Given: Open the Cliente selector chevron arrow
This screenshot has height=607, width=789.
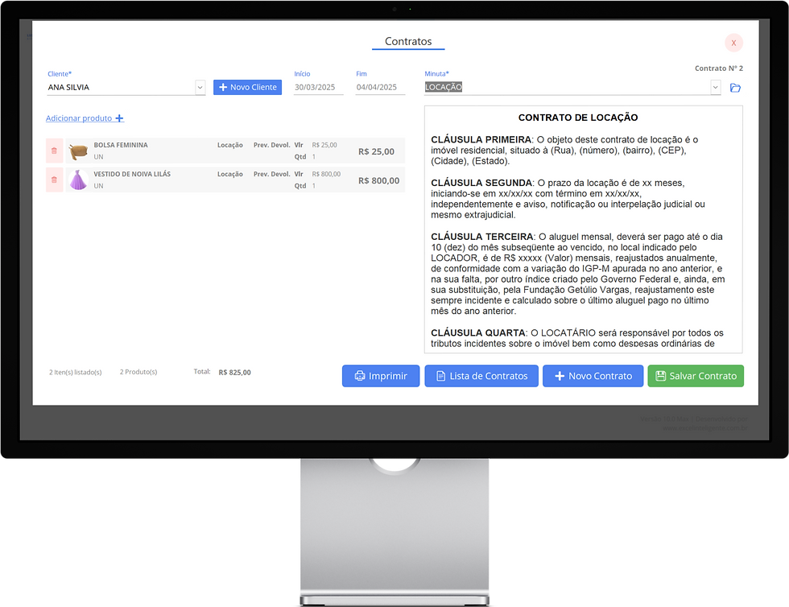Looking at the screenshot, I should click(199, 87).
